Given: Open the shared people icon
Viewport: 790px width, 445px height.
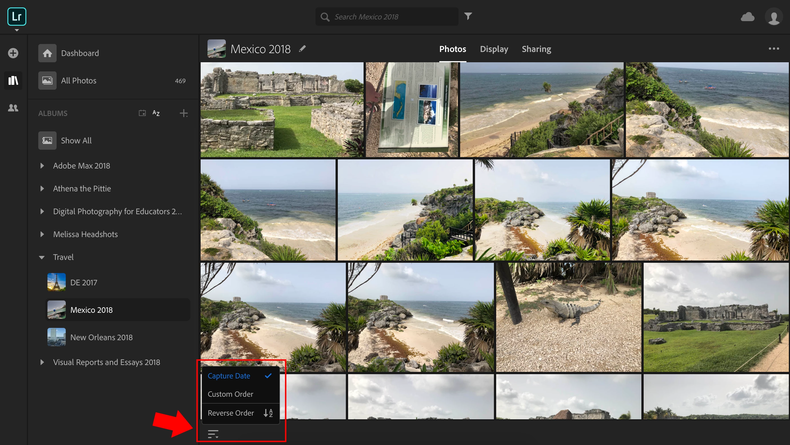Looking at the screenshot, I should tap(13, 108).
